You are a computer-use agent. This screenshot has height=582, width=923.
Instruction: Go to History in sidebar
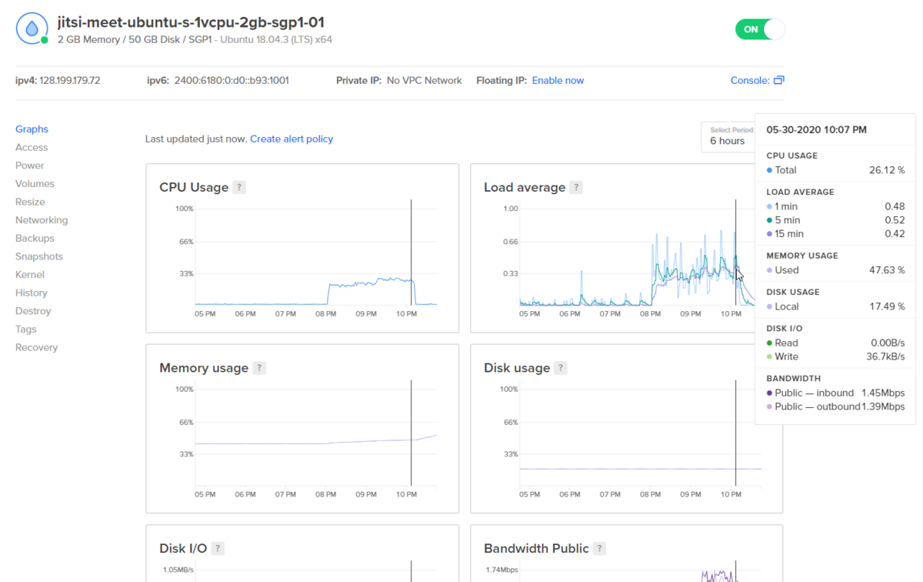coord(32,293)
